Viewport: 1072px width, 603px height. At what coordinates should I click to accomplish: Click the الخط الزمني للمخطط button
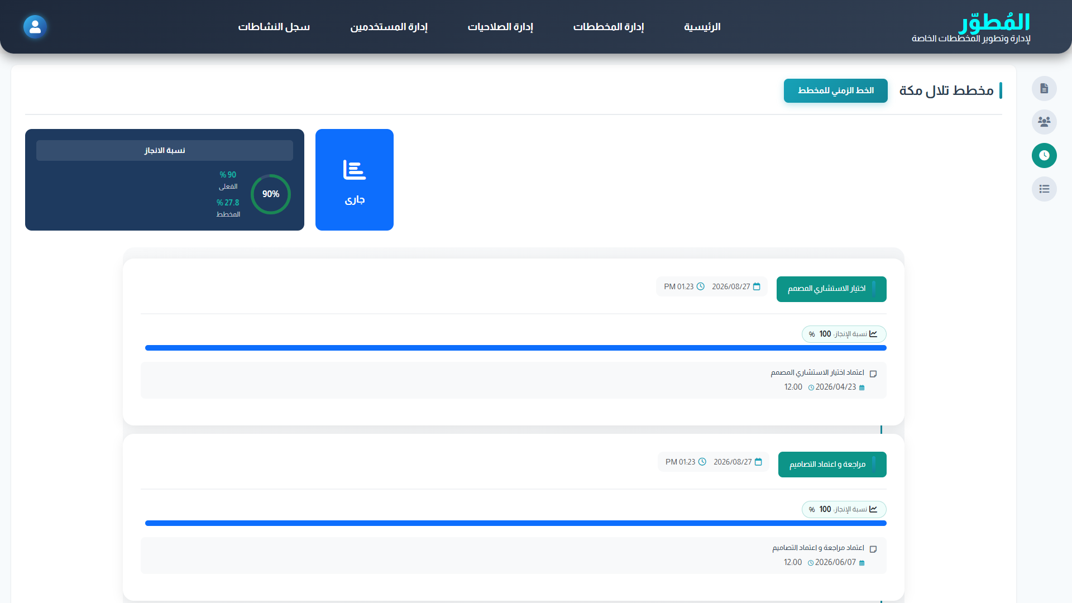click(836, 90)
